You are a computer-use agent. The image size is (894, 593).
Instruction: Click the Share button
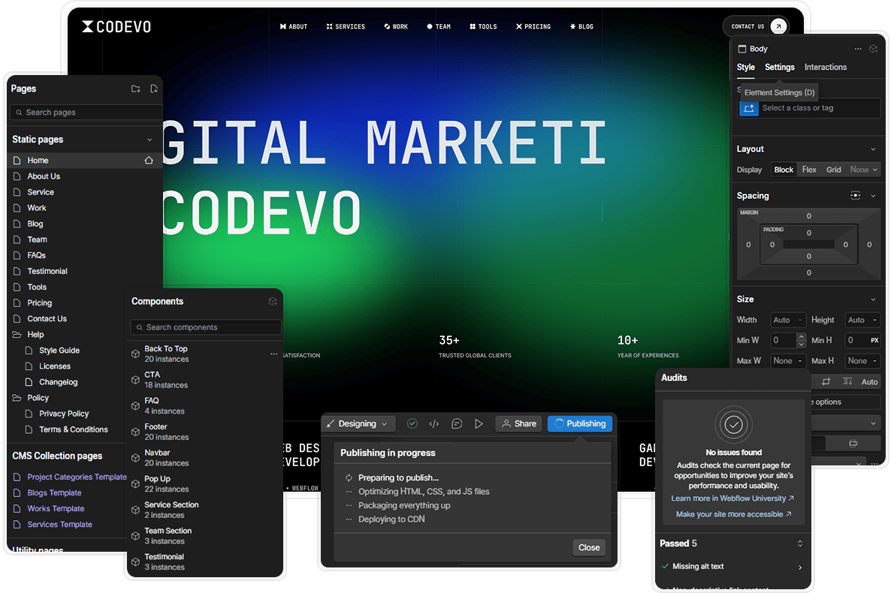[519, 424]
